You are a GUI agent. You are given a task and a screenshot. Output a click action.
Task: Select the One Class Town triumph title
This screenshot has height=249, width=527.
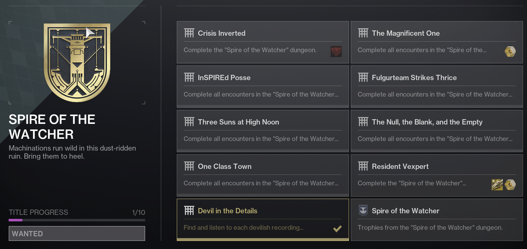(225, 166)
